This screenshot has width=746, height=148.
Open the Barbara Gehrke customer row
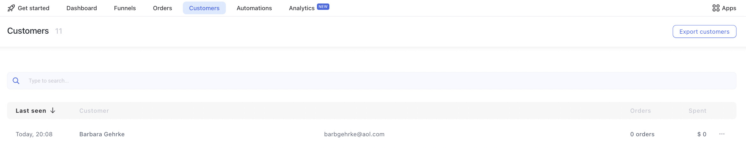(372, 134)
